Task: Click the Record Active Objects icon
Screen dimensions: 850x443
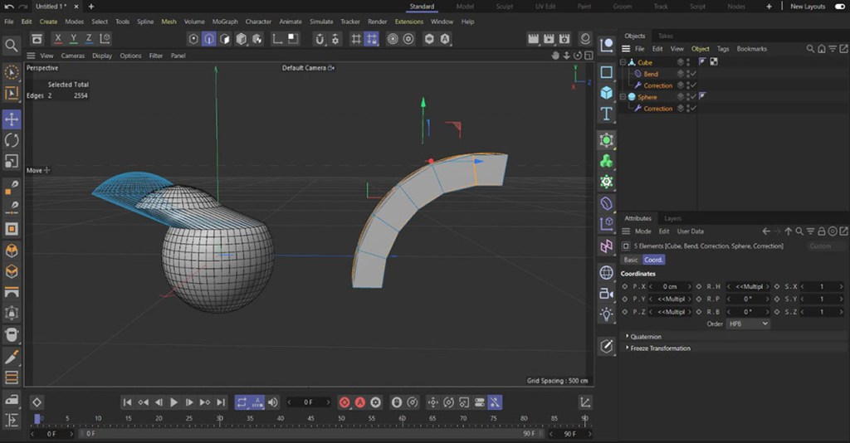Action: [344, 402]
